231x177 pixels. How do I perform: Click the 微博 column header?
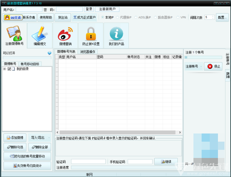pos(158,57)
